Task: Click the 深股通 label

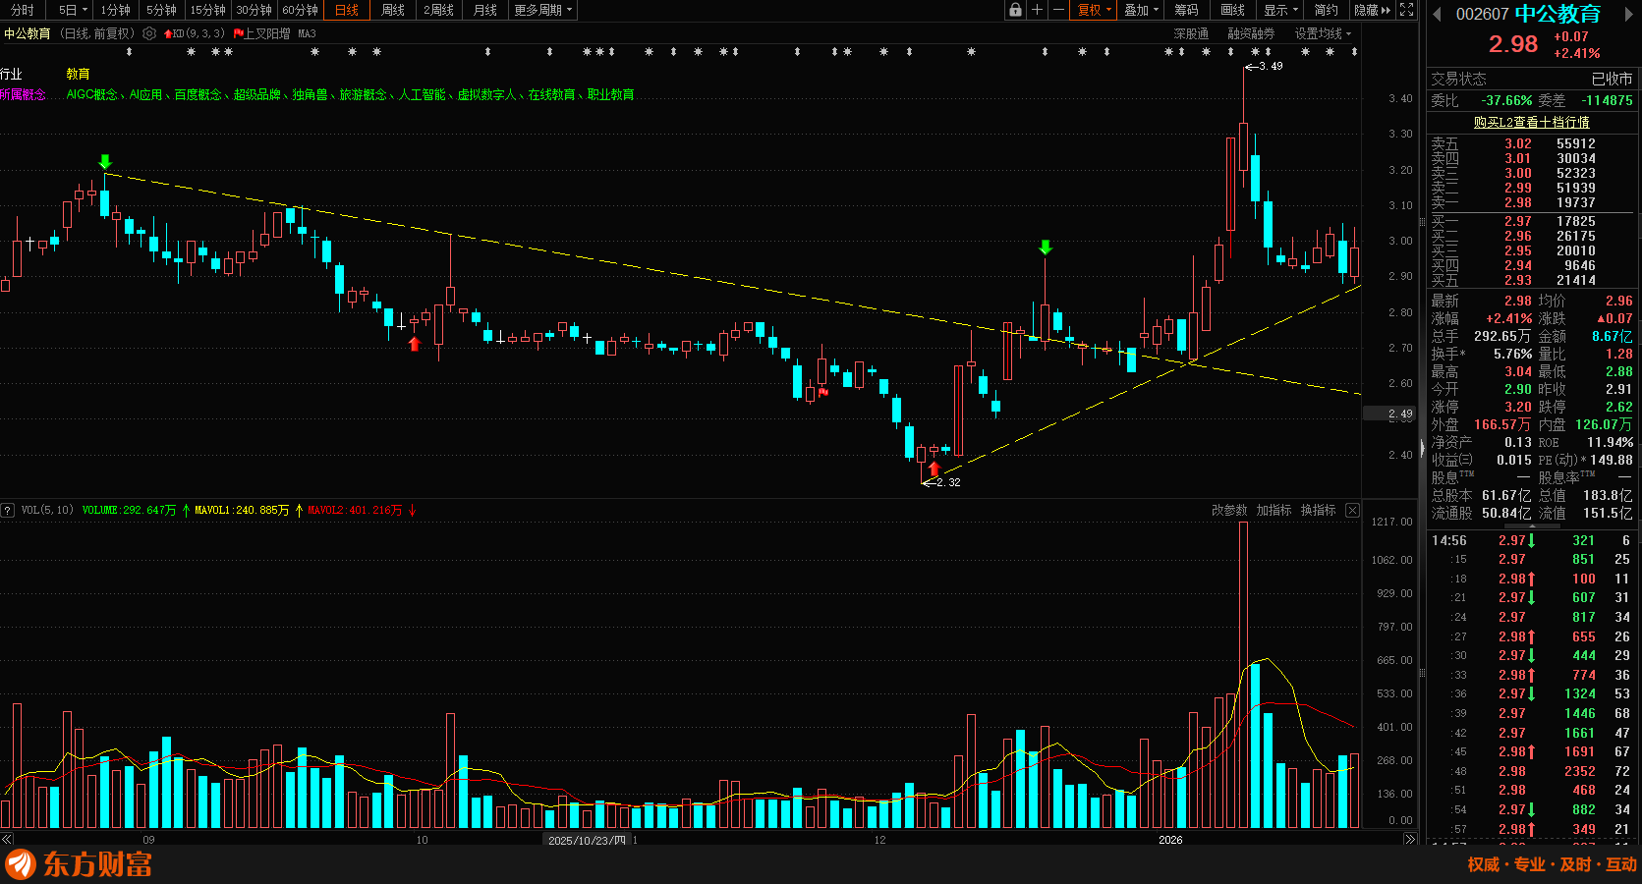Action: 1191,33
